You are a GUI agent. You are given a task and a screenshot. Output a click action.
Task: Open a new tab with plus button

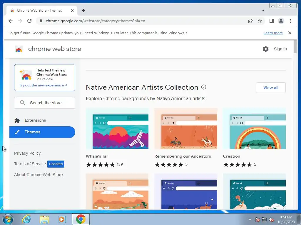click(x=83, y=11)
